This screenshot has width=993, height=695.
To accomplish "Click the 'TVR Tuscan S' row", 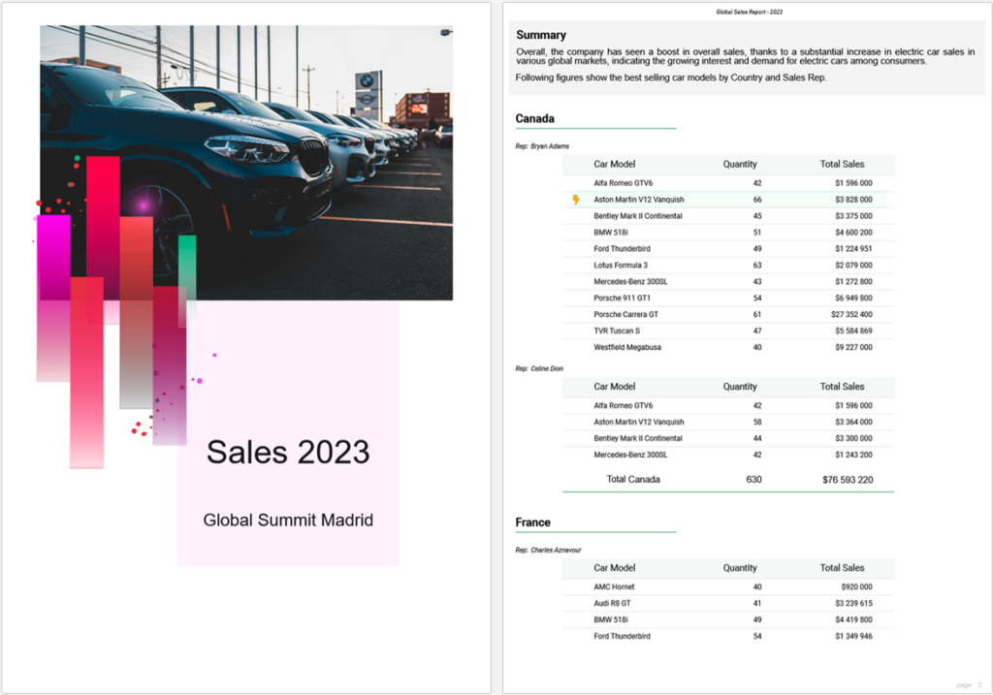I will click(727, 332).
